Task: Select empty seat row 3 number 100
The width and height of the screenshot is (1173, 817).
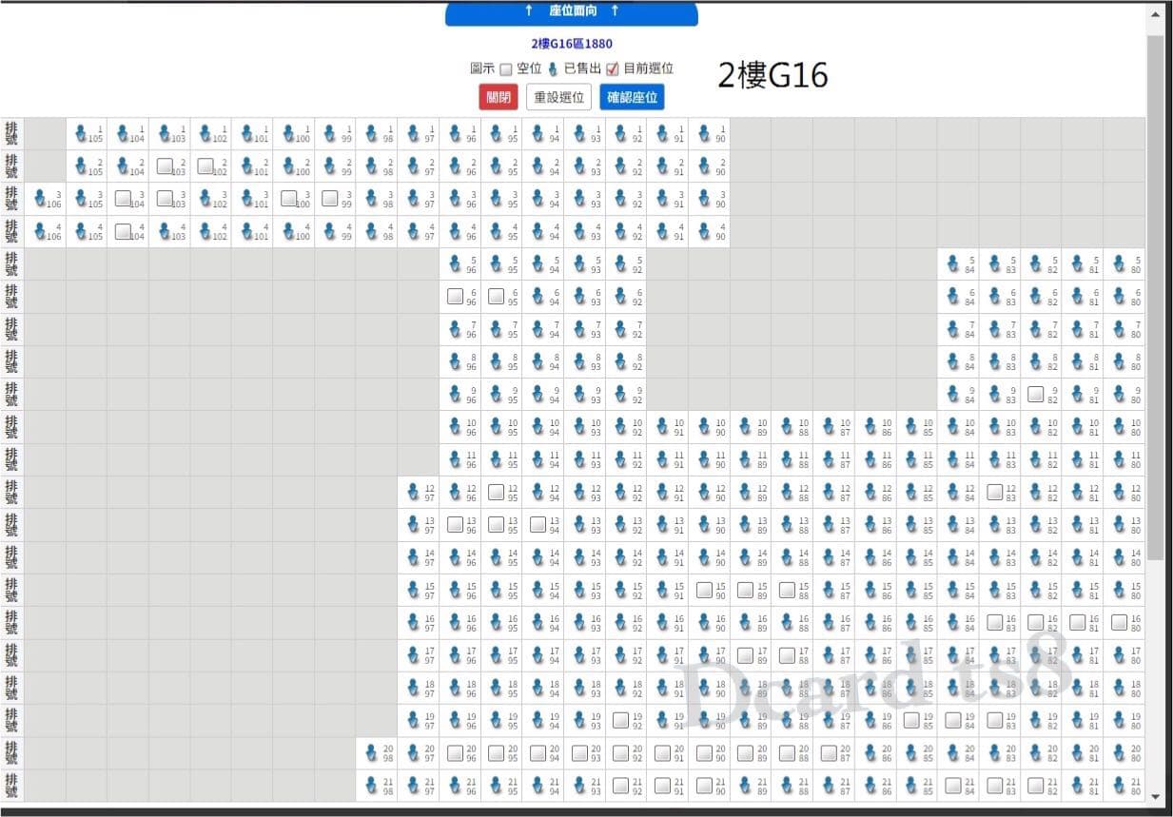Action: pos(289,199)
